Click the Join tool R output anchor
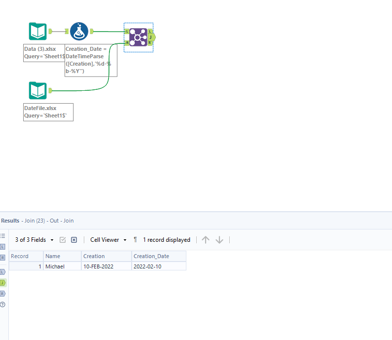 coord(150,43)
